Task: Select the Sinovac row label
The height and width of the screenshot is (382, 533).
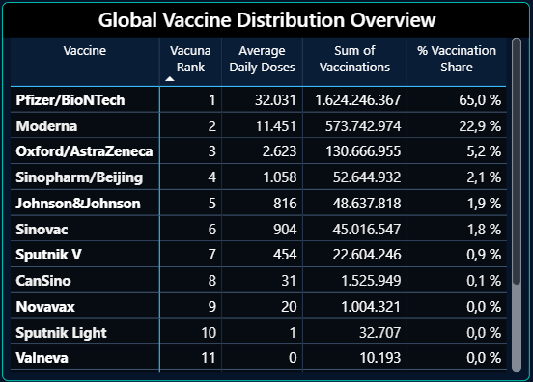Action: coord(42,230)
